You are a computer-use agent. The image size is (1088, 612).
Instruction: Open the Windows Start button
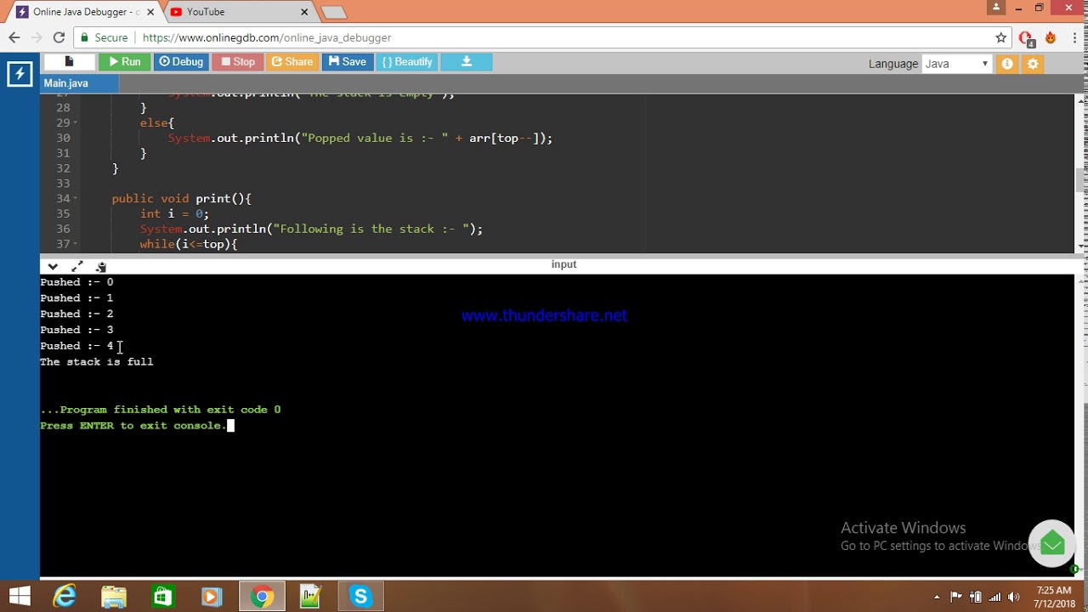20,597
